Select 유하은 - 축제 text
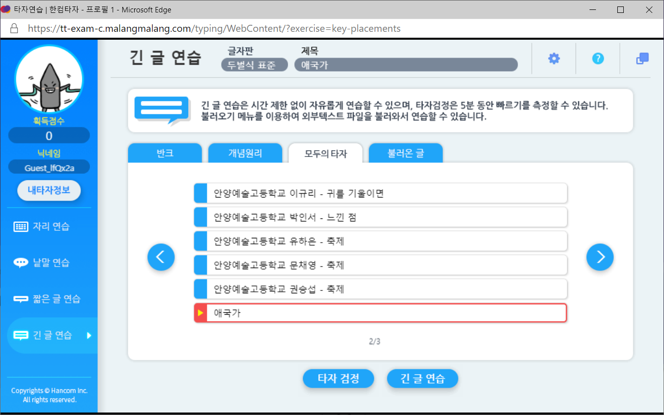The width and height of the screenshot is (664, 415). coord(380,241)
